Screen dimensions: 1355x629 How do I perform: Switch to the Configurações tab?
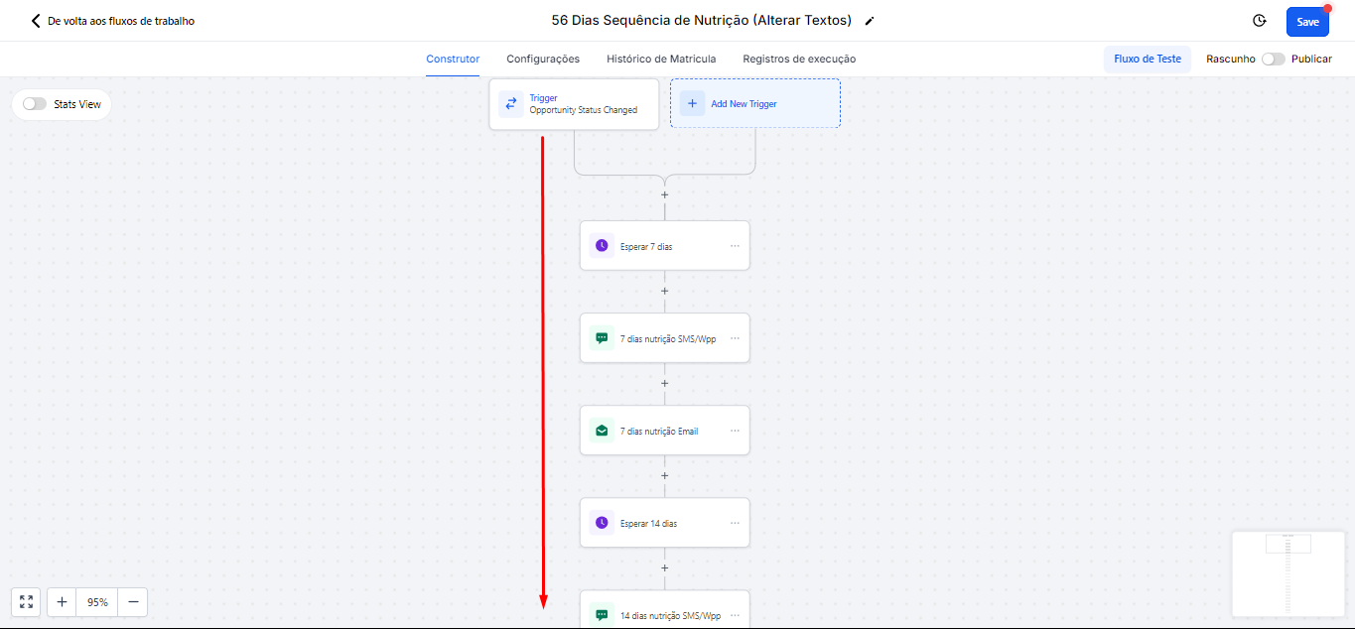[543, 59]
